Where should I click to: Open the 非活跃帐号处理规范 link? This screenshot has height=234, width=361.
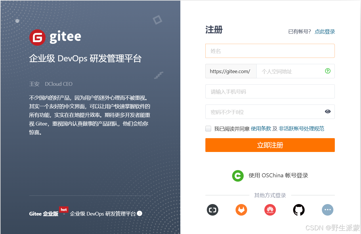click(x=301, y=129)
